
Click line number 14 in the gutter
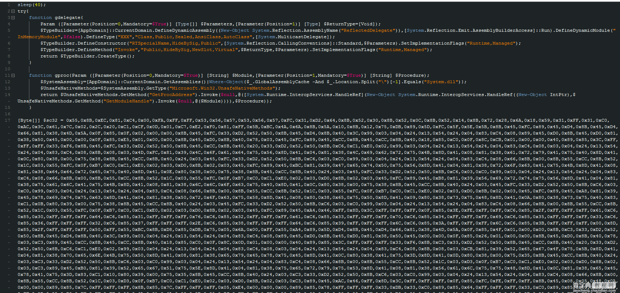[8, 95]
